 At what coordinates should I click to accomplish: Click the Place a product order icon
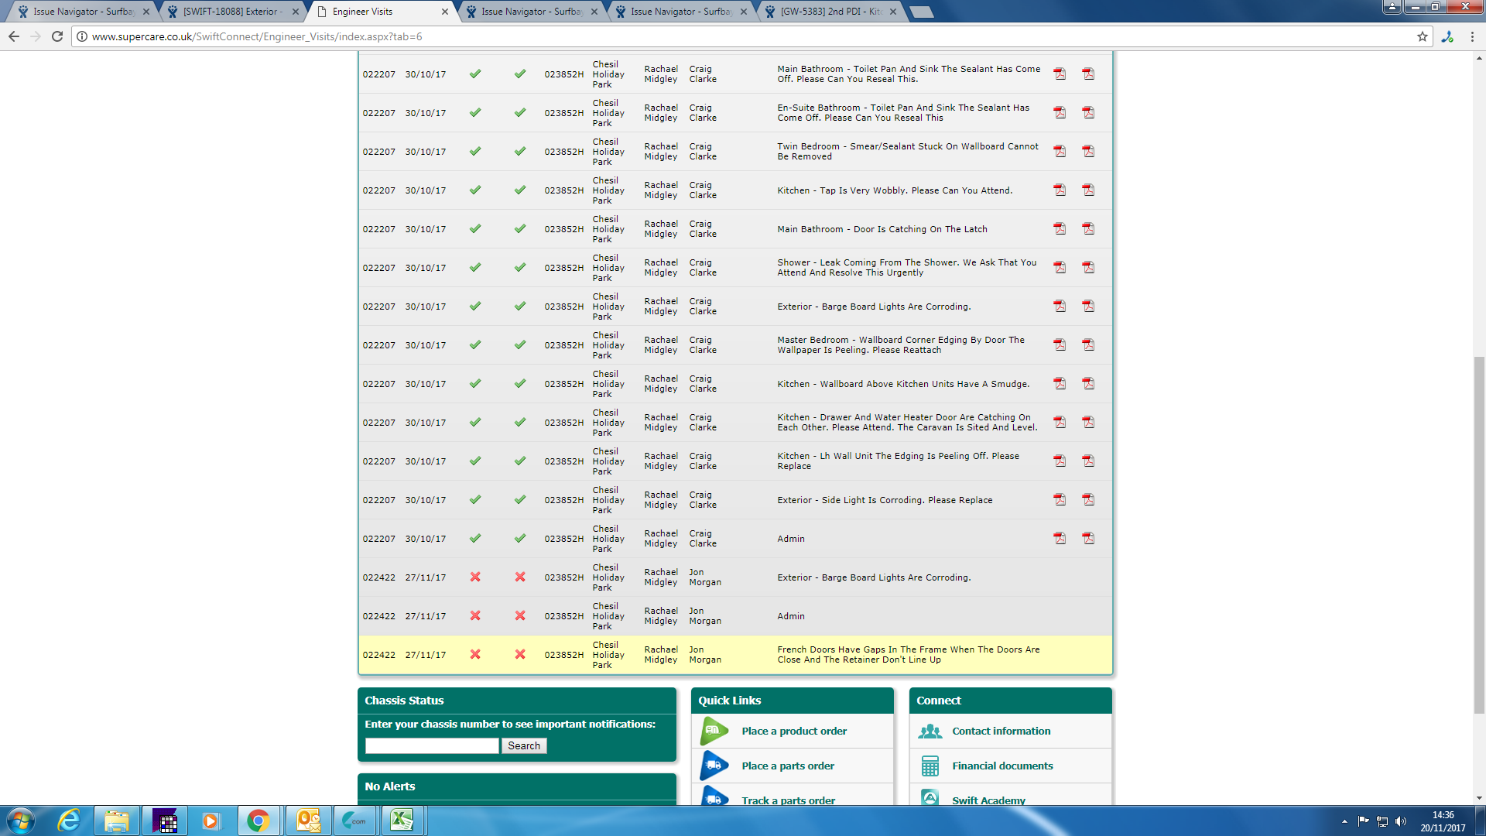point(714,731)
